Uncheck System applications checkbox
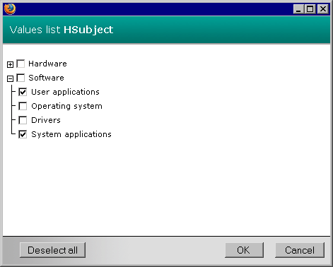Screen dimensions: 333x267 [x=23, y=134]
